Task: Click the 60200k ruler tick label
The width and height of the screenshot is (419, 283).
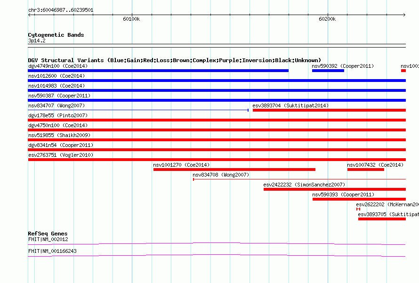Action: (327, 19)
